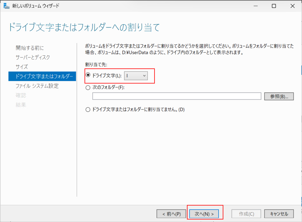302x222 pixels.
Task: Maximize the wizard window
Action: click(274, 6)
